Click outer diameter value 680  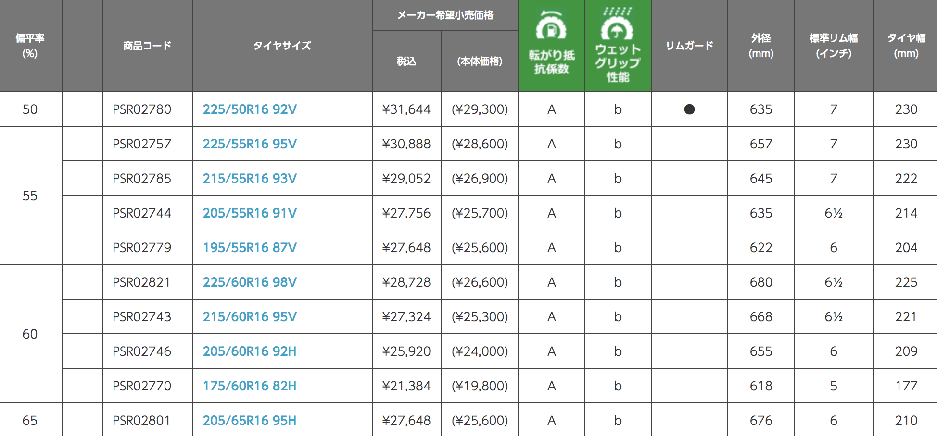pos(761,282)
